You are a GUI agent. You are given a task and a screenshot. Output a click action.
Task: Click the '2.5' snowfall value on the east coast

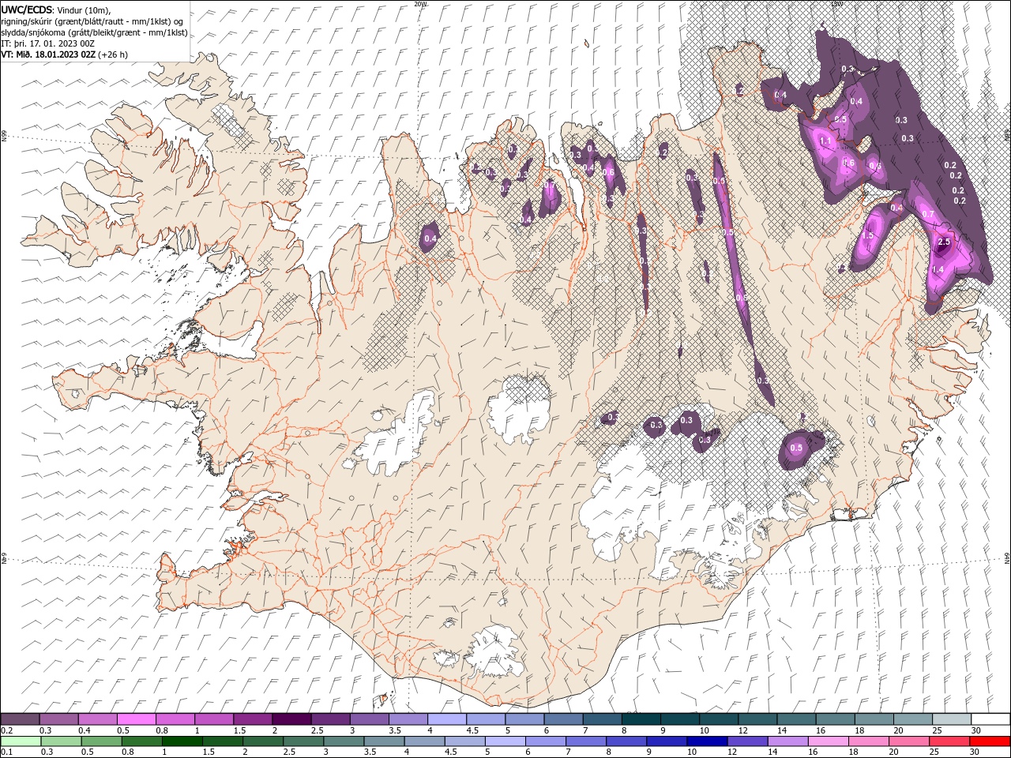[x=943, y=242]
